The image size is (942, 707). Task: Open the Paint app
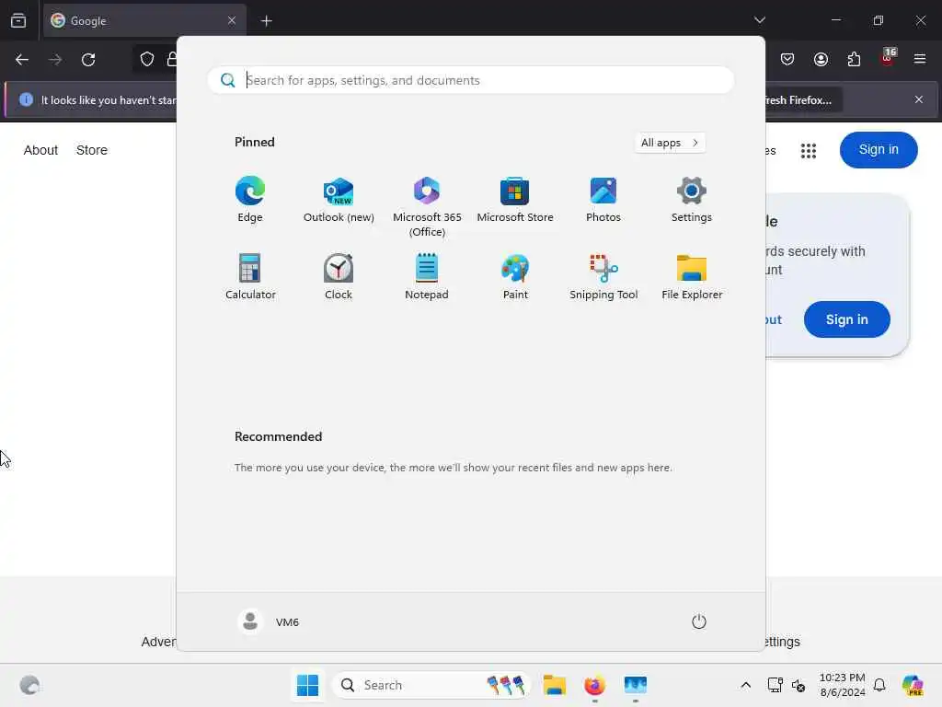point(515,276)
